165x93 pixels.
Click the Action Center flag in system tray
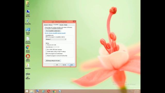(x=132, y=91)
